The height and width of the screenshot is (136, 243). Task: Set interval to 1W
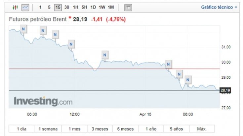pos(102,7)
